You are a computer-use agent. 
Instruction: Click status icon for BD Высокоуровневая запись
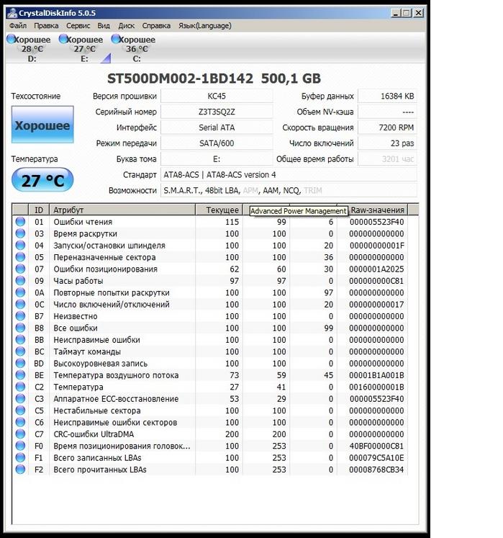click(x=20, y=364)
